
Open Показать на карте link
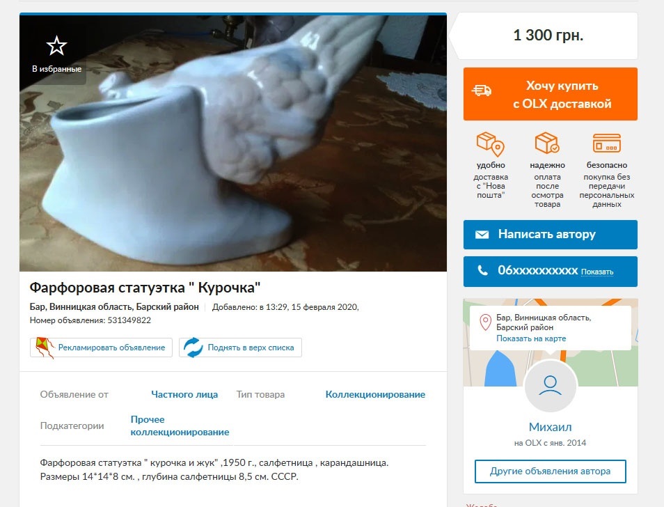coord(531,338)
